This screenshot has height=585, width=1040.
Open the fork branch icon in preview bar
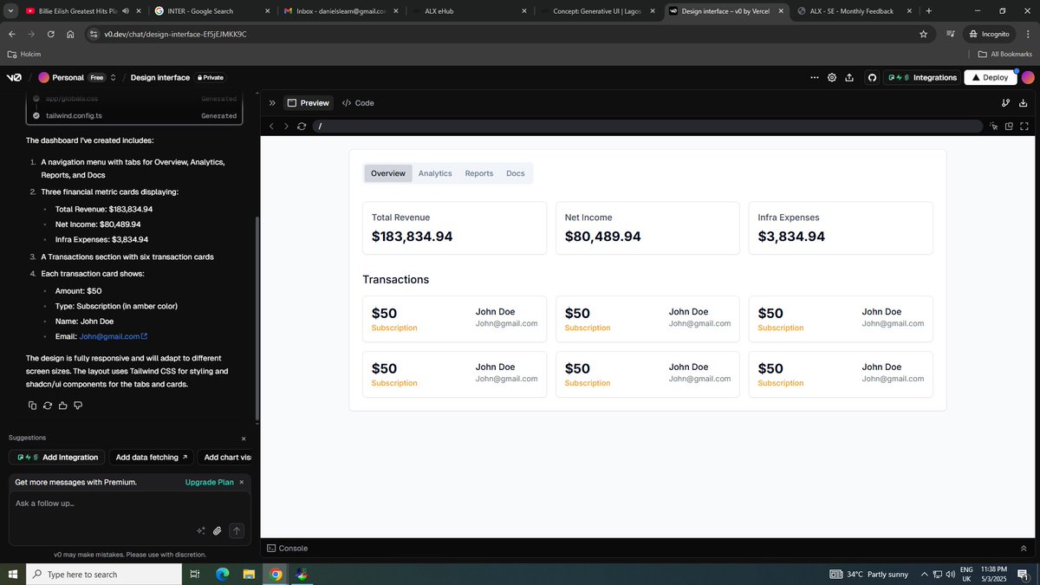[x=1006, y=102]
